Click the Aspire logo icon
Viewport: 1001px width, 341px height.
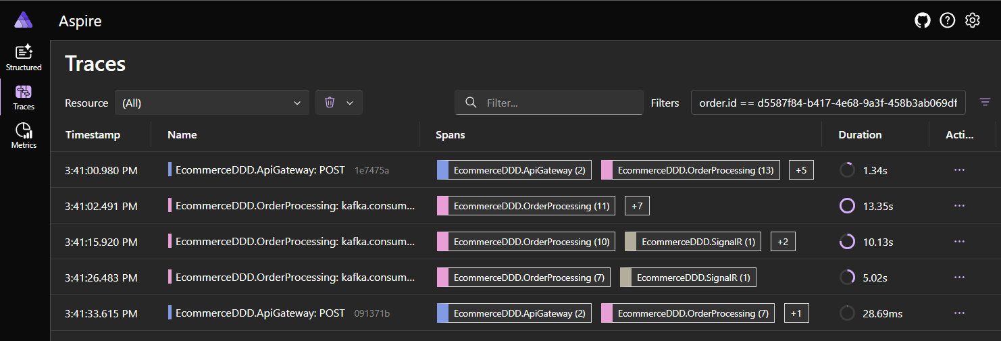[24, 20]
